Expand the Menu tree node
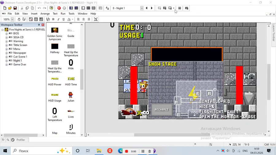This screenshot has width=276, height=155. tap(6, 49)
